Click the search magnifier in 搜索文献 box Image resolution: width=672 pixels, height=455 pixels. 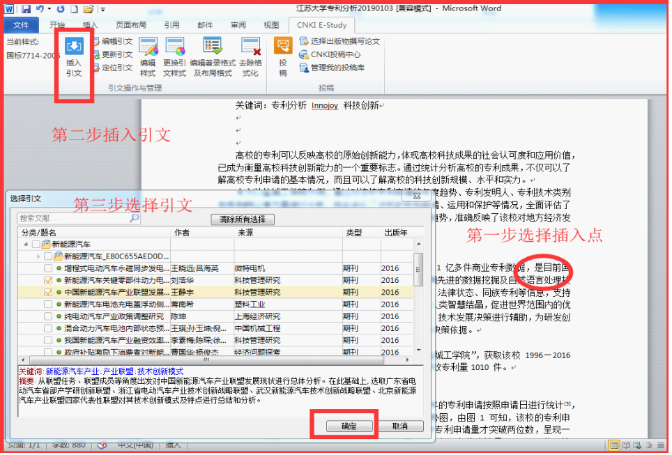point(134,219)
